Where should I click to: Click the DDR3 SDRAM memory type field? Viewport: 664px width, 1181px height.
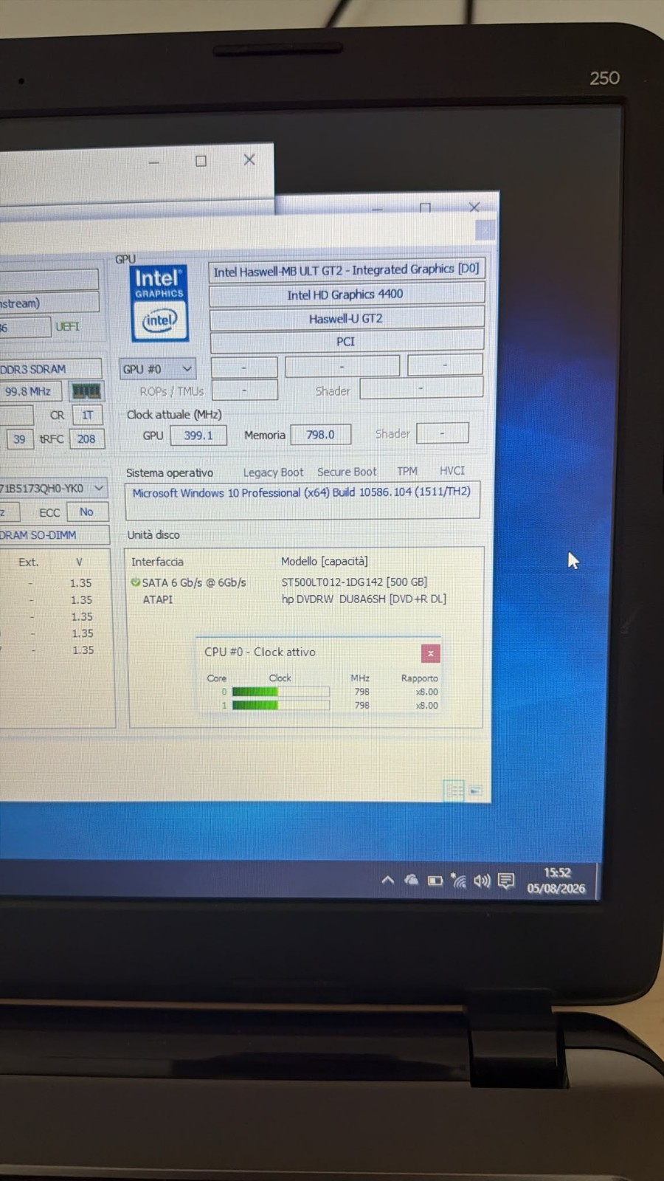coord(50,369)
